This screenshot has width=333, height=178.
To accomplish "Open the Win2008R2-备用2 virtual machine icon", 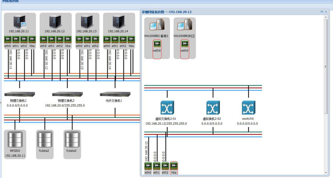I will click(x=157, y=25).
